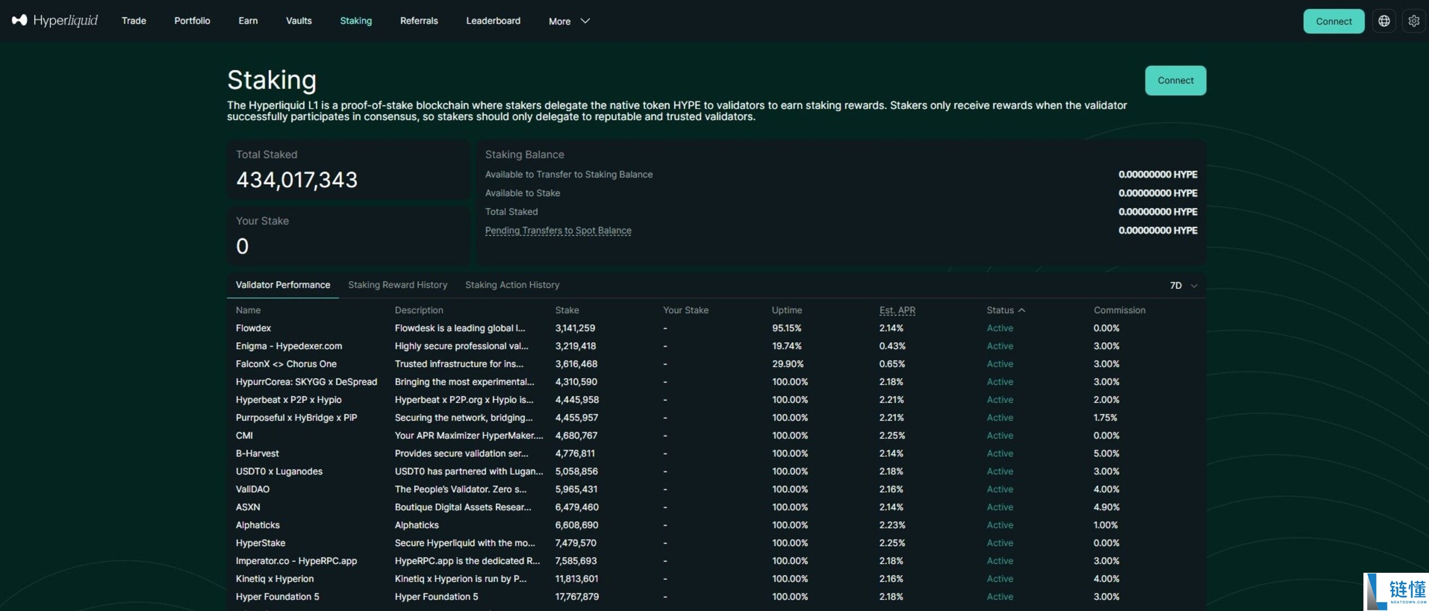
Task: Expand the More menu
Action: pos(569,21)
